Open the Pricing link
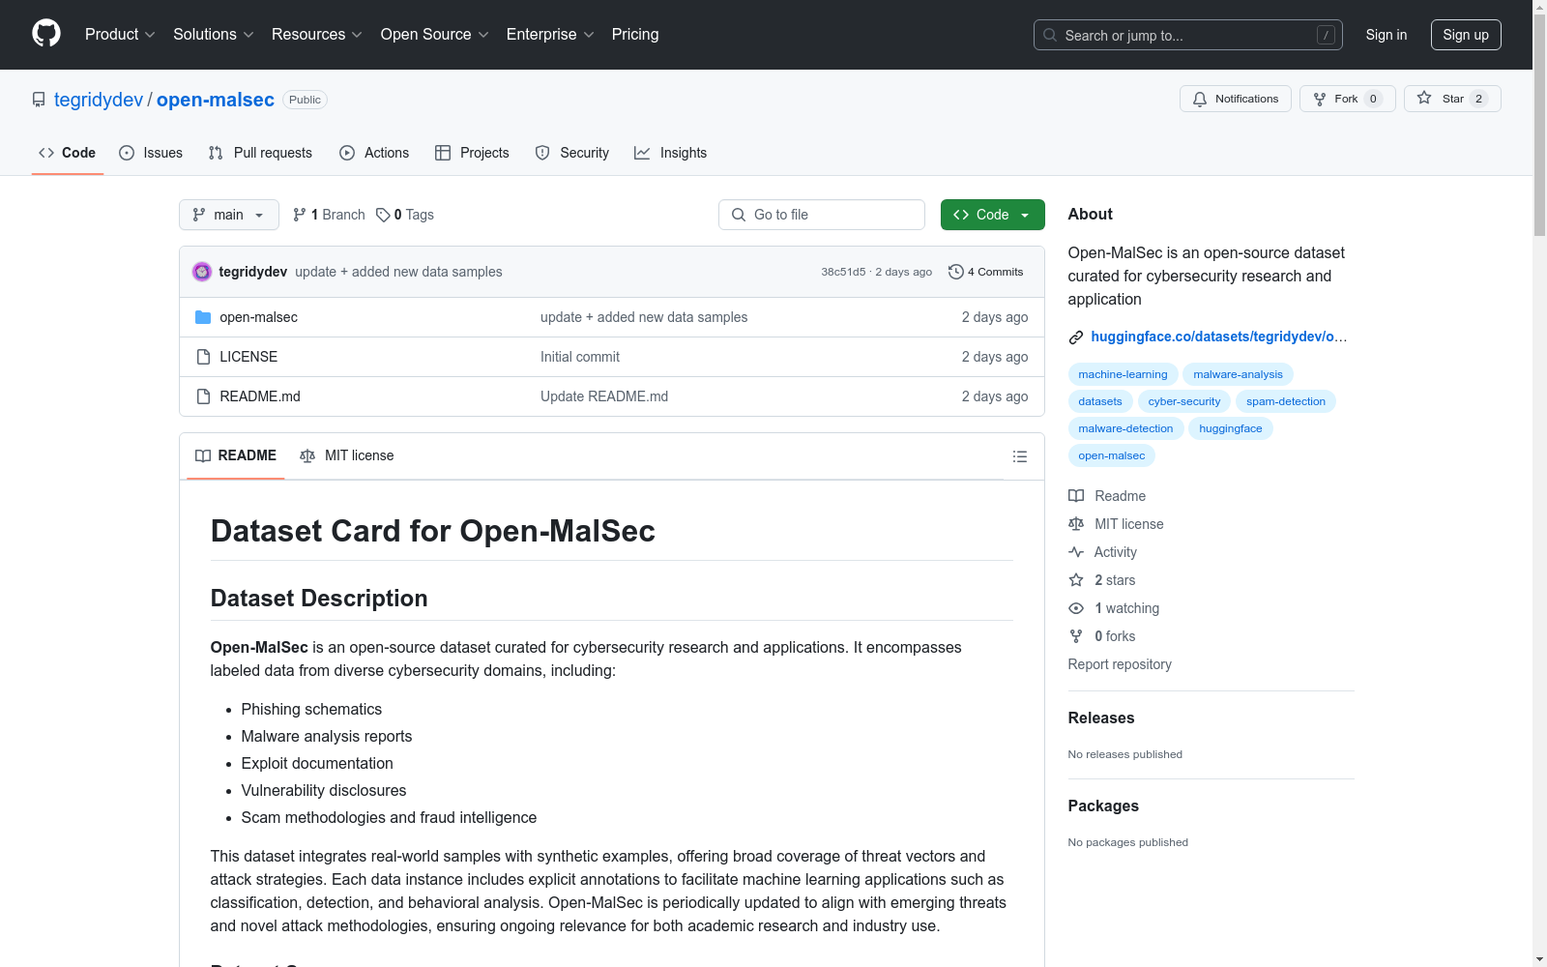Viewport: 1547px width, 967px height. [635, 35]
